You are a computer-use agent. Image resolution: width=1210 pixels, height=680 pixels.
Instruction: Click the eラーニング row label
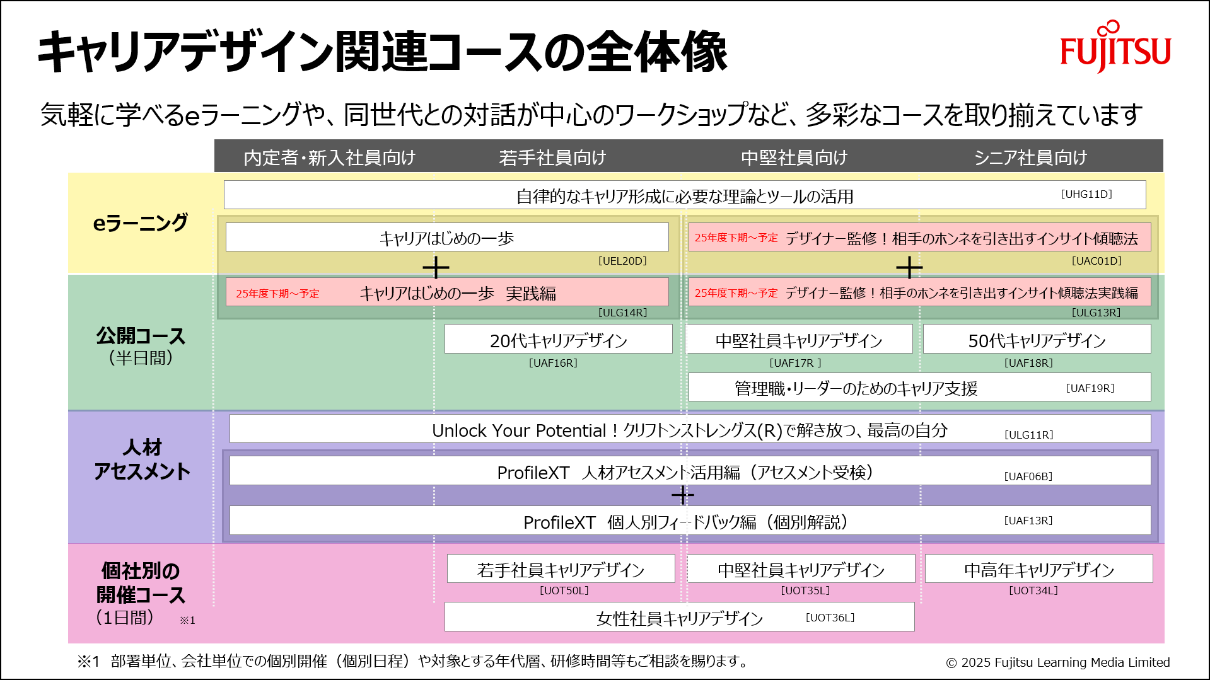(x=141, y=222)
